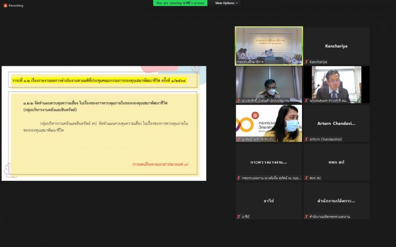The height and width of the screenshot is (247, 396).
Task: Select the Artorn Chandavi... participant tile
Action: tap(337, 123)
